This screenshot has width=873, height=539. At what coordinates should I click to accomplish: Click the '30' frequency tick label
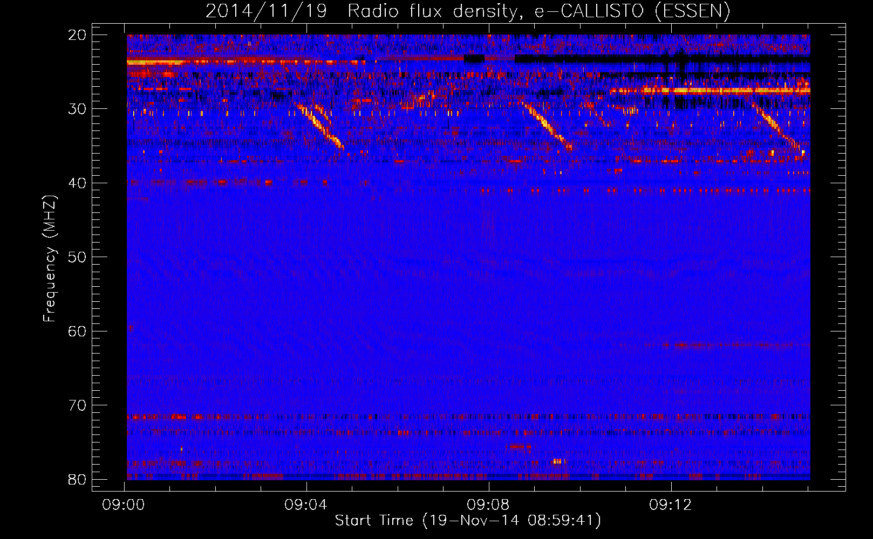(x=77, y=109)
